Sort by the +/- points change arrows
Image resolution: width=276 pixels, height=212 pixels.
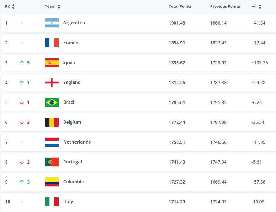(260, 7)
